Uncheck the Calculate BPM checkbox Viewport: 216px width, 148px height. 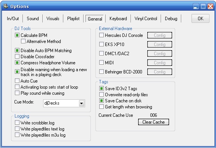pyautogui.click(x=17, y=35)
